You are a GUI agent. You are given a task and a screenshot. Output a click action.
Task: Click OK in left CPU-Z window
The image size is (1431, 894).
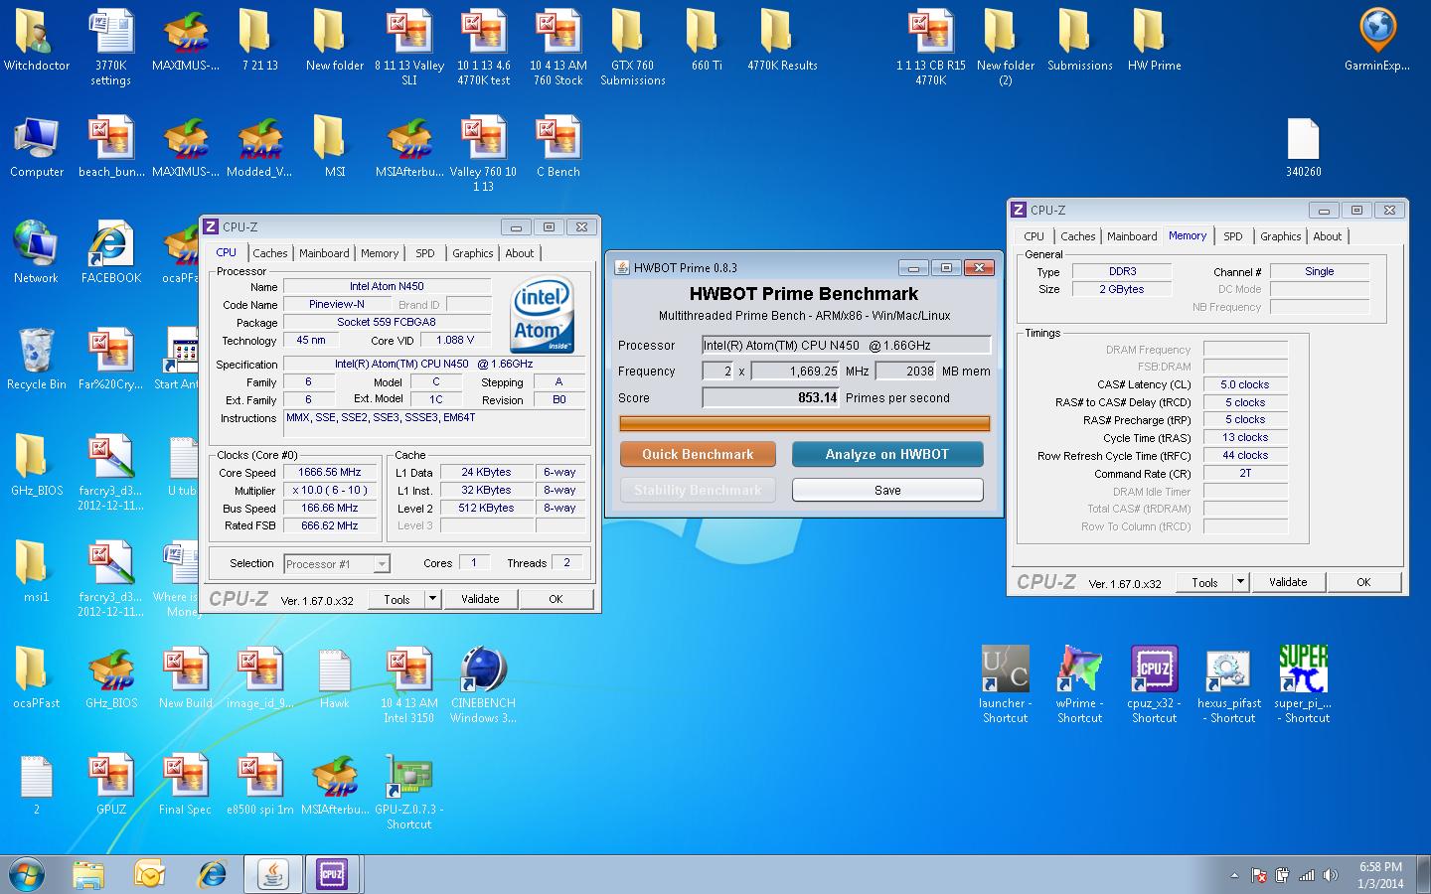pyautogui.click(x=556, y=599)
